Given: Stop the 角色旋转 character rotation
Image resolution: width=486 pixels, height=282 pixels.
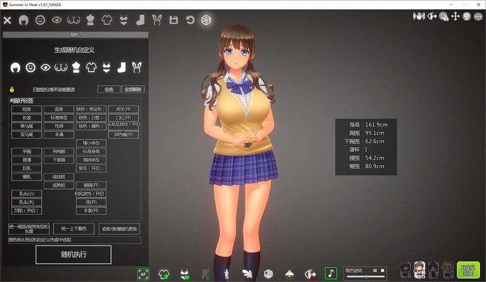Looking at the screenshot, I should (x=383, y=270).
